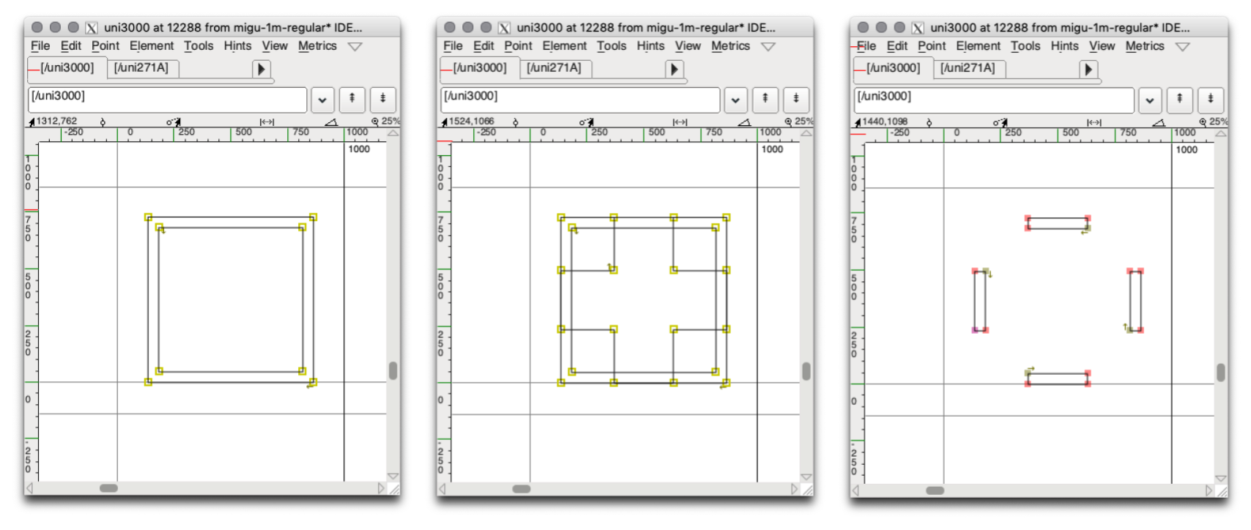Open the Metrics menu in the left window
1251x530 pixels.
tap(317, 46)
